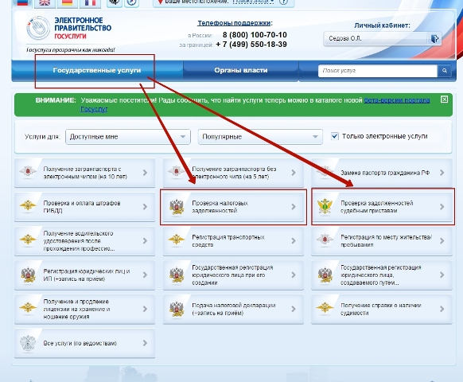The height and width of the screenshot is (382, 463).
Task: Select the British flag language icon
Action: [45, 2]
